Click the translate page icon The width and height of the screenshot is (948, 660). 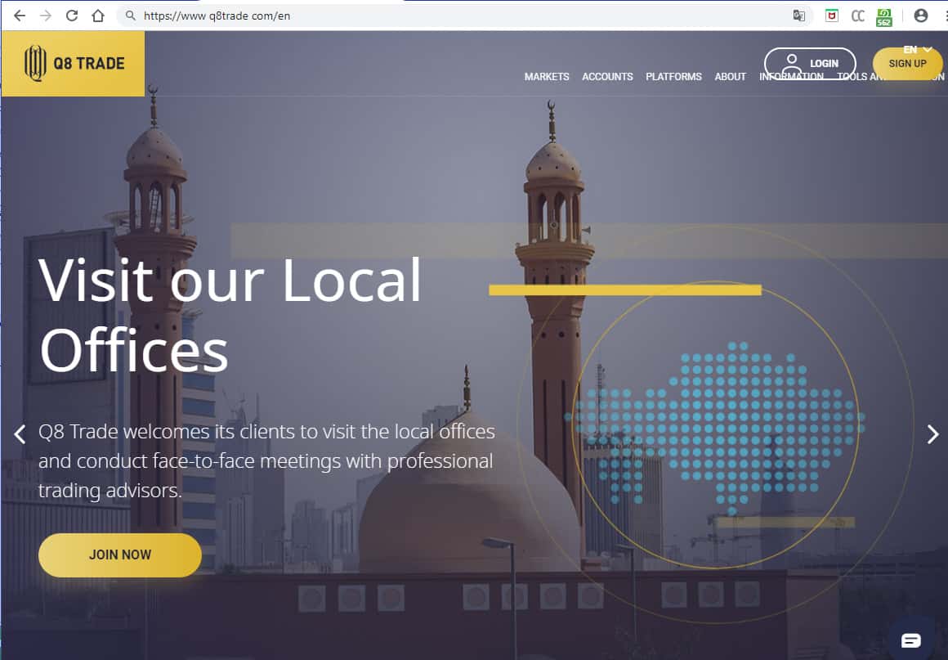799,16
